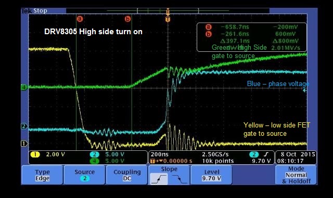The width and height of the screenshot is (333, 198).
Task: Click channel 4 ground reference marker
Action: [24, 87]
